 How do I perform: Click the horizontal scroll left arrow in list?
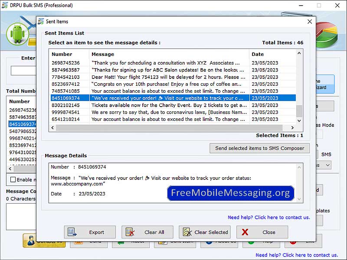[x=52, y=127]
